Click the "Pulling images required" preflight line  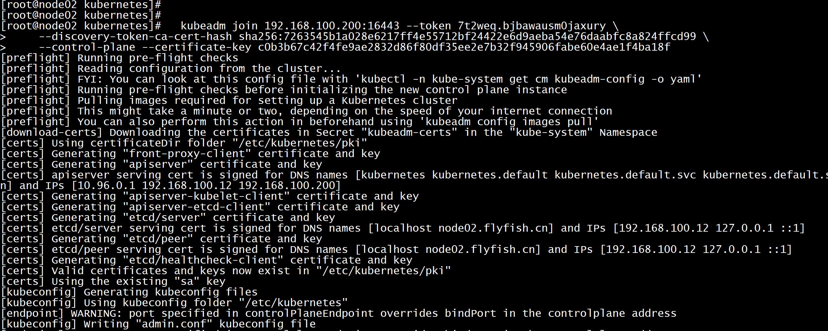[x=267, y=100]
